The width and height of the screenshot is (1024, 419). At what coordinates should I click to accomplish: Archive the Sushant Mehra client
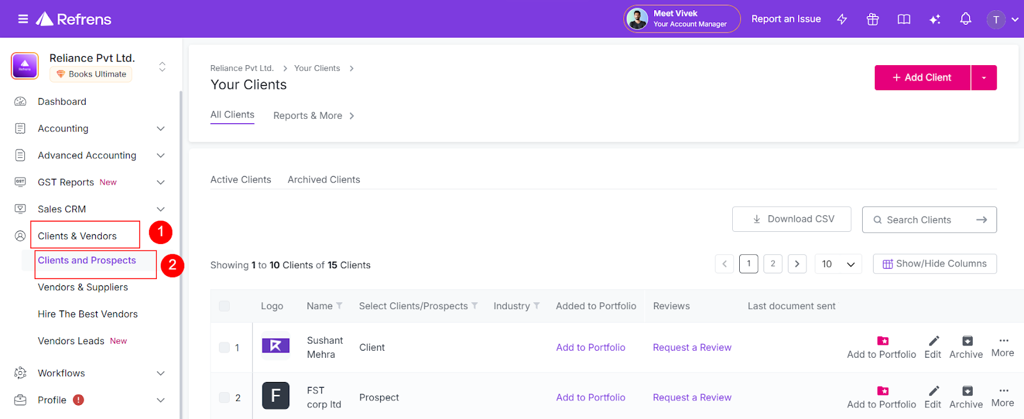(966, 347)
